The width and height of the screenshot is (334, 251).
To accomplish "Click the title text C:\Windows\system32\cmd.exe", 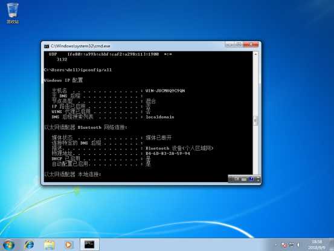I will coord(80,46).
